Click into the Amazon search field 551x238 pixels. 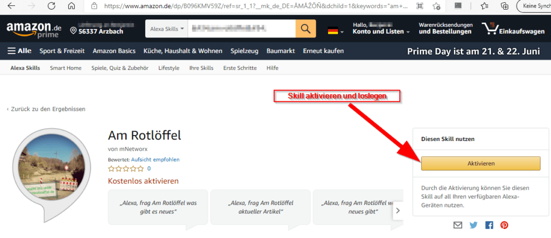coord(242,29)
